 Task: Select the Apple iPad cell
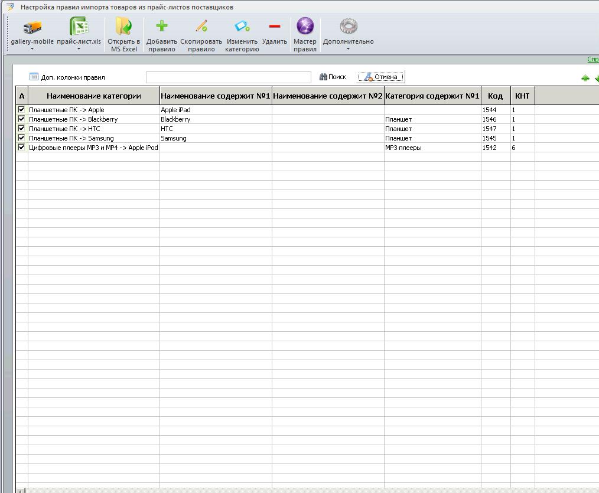pyautogui.click(x=216, y=110)
